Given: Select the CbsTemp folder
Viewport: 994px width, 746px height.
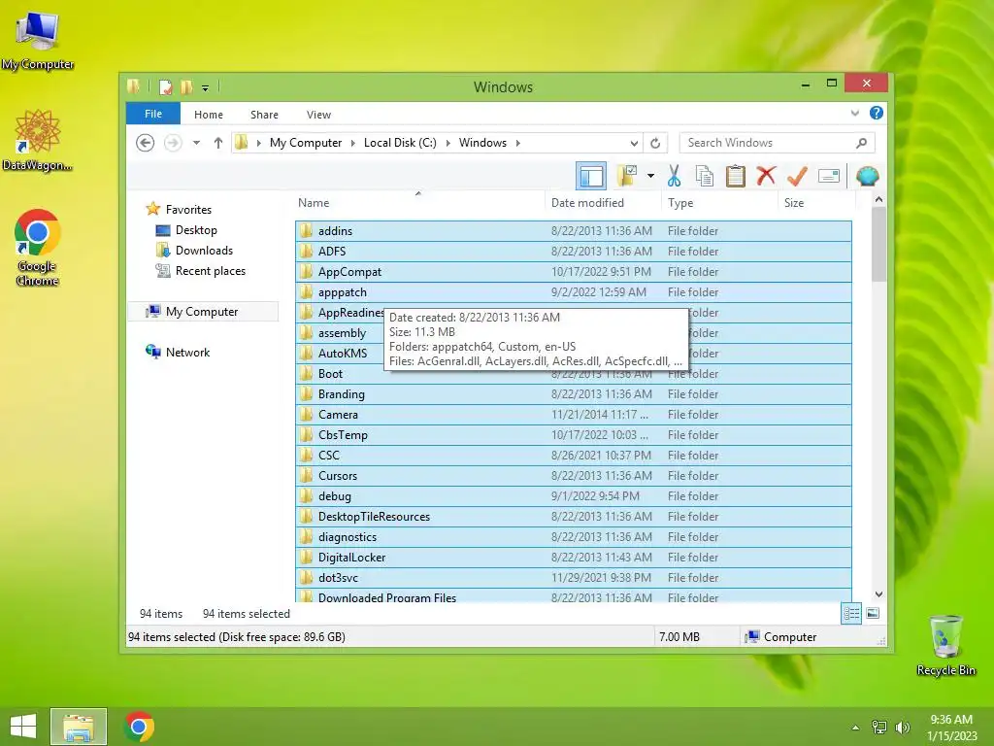Looking at the screenshot, I should pyautogui.click(x=573, y=434).
